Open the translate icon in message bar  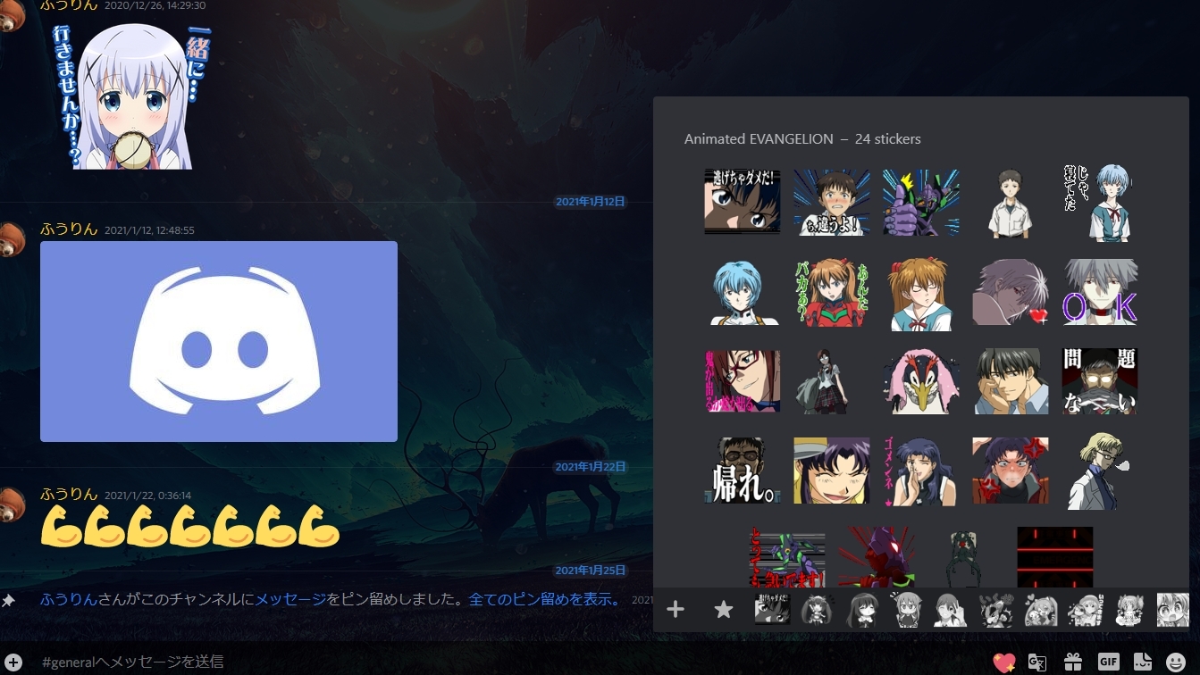pos(1037,662)
